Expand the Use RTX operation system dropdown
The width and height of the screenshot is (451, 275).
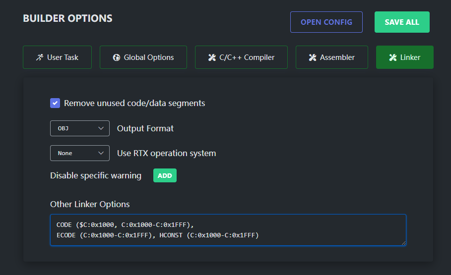tap(79, 153)
